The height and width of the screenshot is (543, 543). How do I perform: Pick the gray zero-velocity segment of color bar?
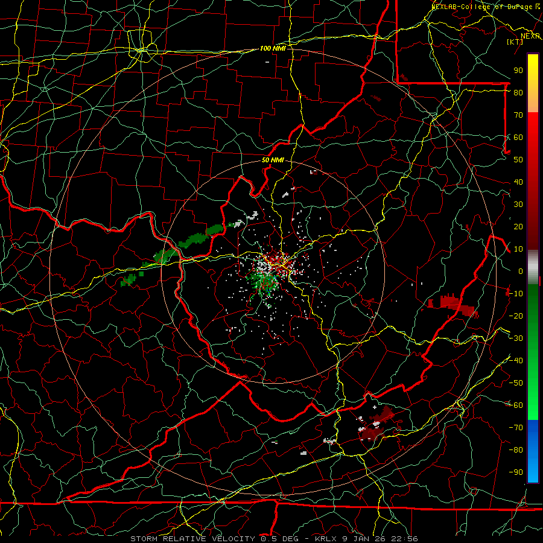[x=533, y=267]
